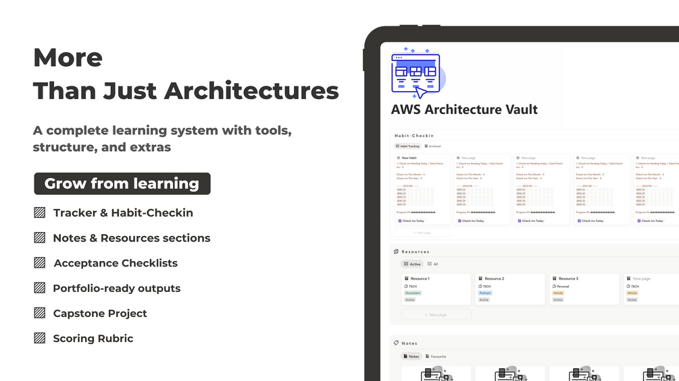
Task: Click the AWS Architecture Vault page title
Action: [x=464, y=110]
